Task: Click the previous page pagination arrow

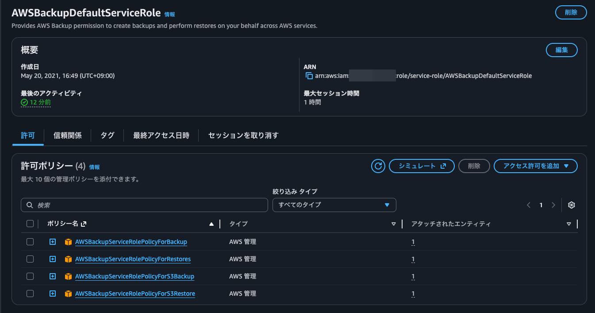Action: [528, 205]
